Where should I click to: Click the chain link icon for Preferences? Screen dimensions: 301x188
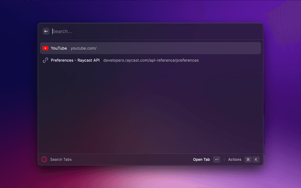coord(45,60)
